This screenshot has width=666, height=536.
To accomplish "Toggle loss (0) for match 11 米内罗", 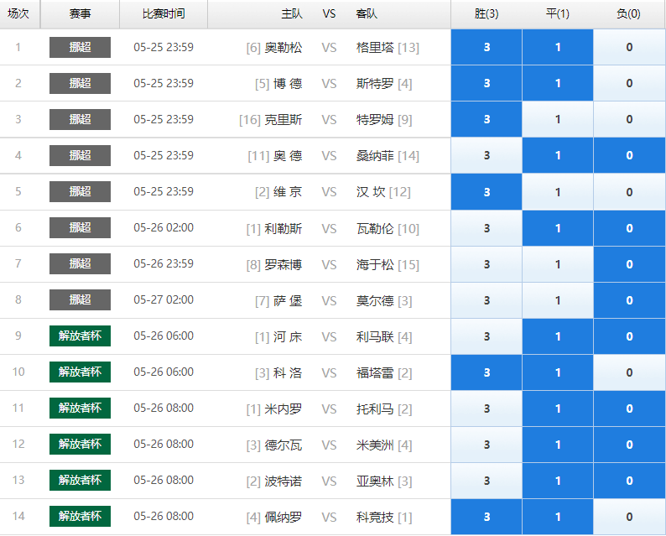I will tap(629, 409).
